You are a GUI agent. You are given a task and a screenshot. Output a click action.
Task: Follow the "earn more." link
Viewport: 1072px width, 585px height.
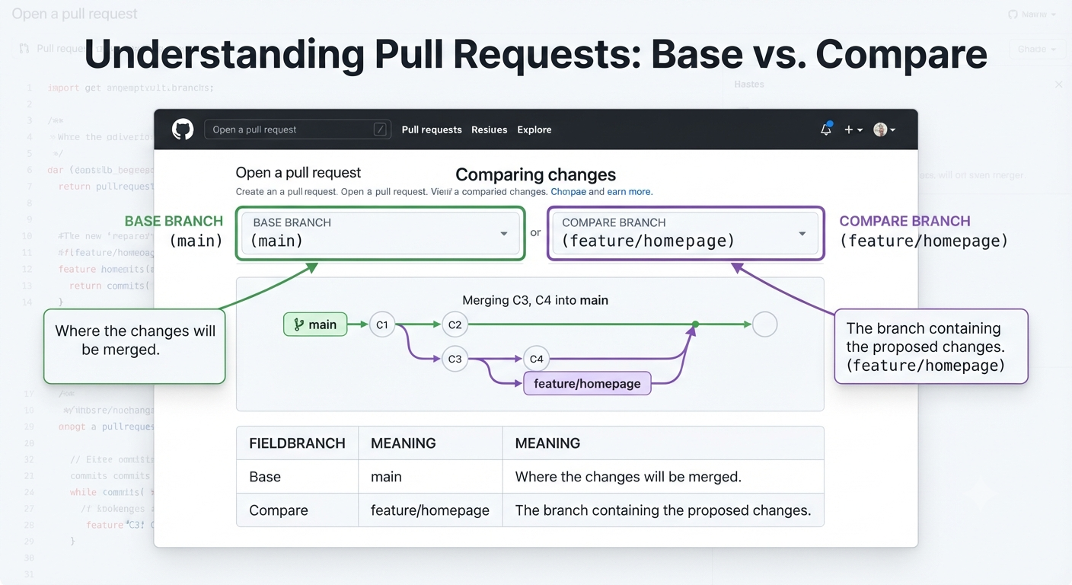coord(630,192)
